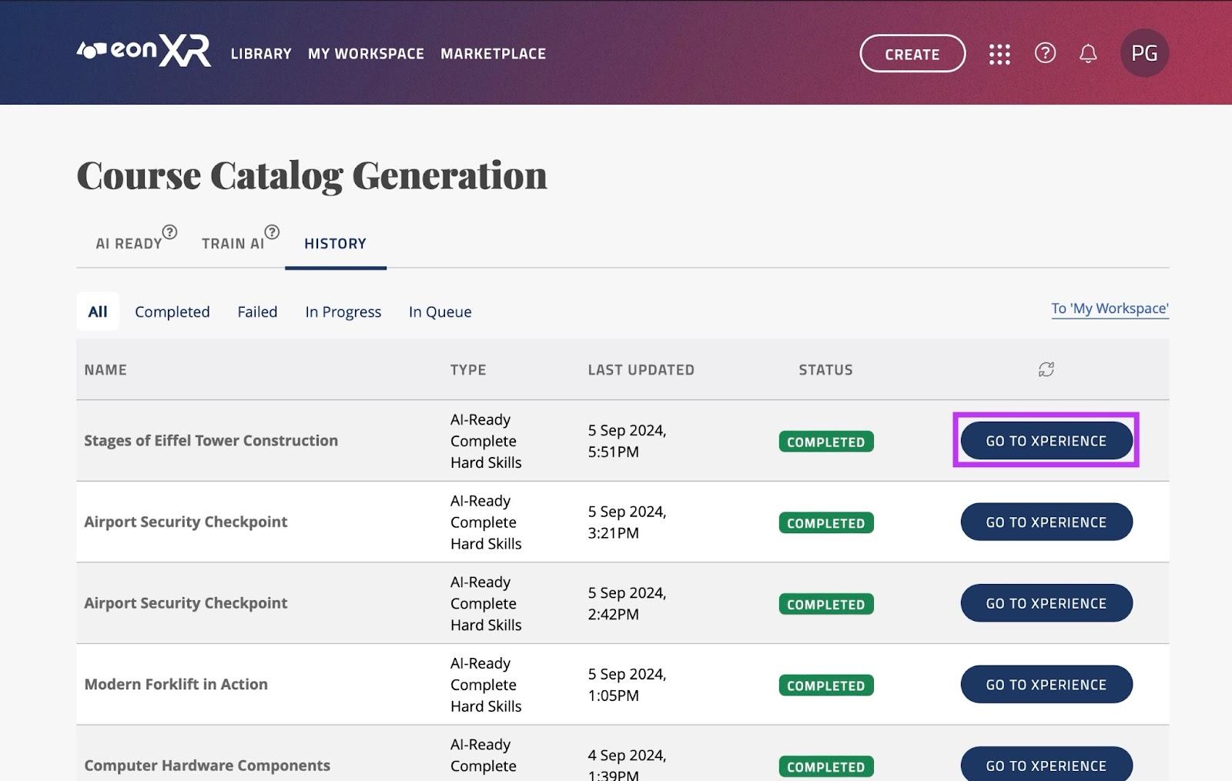1232x781 pixels.
Task: Click the '5 Sep 2024, 3:21PM' date cell
Action: pyautogui.click(x=627, y=522)
